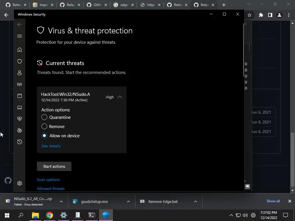Open Windows Security shield in taskbar
Screen dimensions: 295x221
coord(106,215)
